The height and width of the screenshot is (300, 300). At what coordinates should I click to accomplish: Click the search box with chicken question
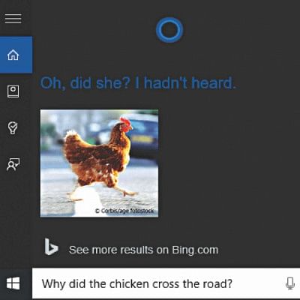pos(166,283)
